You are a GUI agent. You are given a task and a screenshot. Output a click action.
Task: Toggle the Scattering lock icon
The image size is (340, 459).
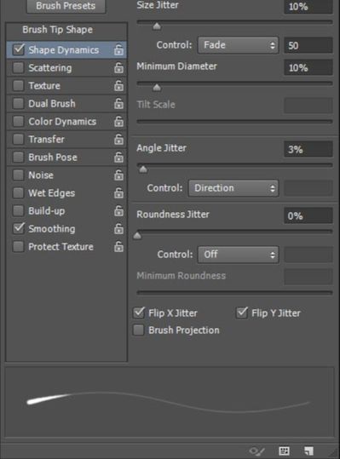click(x=118, y=68)
